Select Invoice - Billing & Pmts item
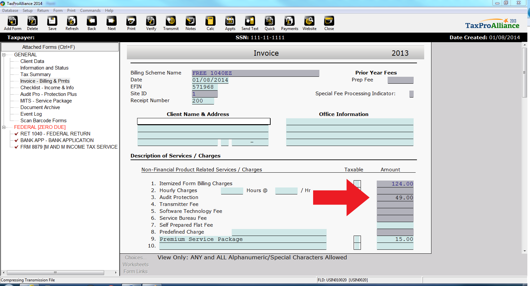The image size is (530, 286). (45, 81)
